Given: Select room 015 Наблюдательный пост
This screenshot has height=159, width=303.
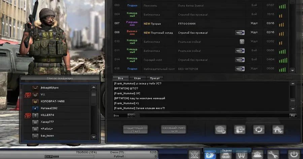Looking at the screenshot, I should [200, 69].
